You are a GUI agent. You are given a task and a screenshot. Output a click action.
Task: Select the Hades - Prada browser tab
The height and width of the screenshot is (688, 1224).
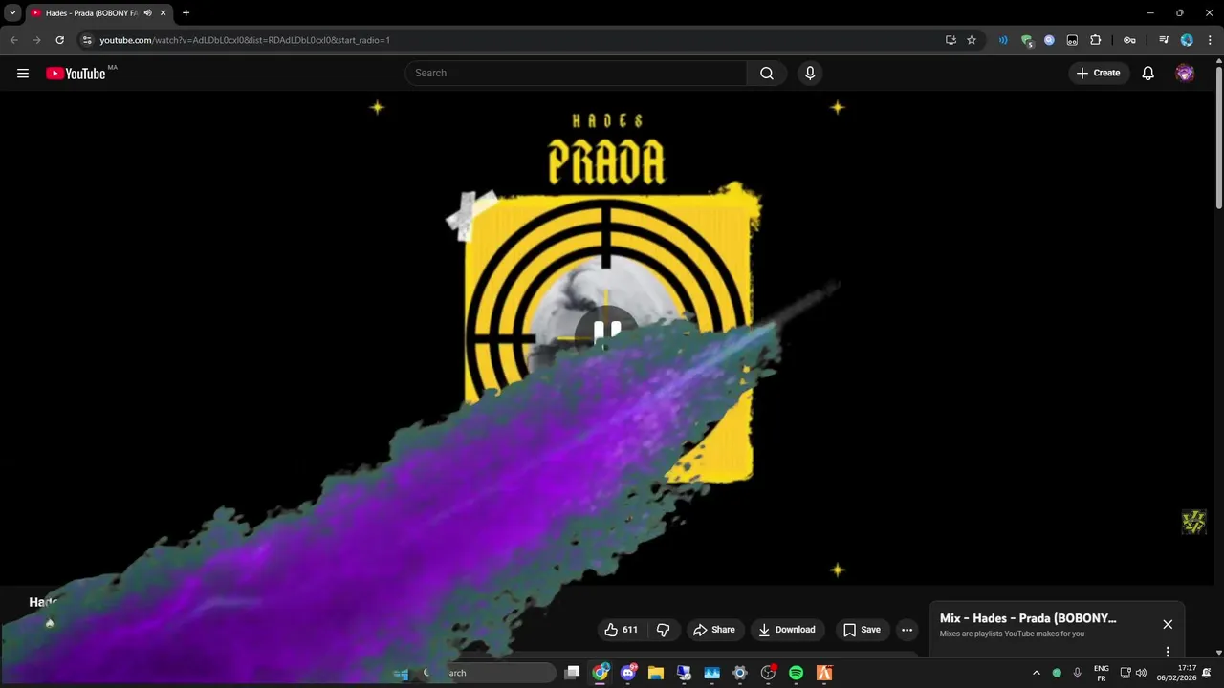point(92,13)
